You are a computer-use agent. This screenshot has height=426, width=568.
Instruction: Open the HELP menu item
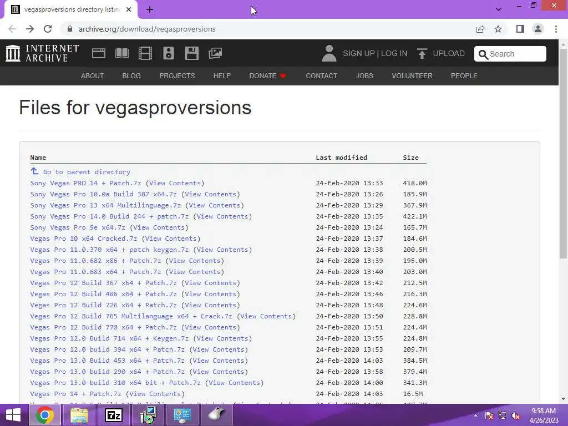(x=222, y=75)
